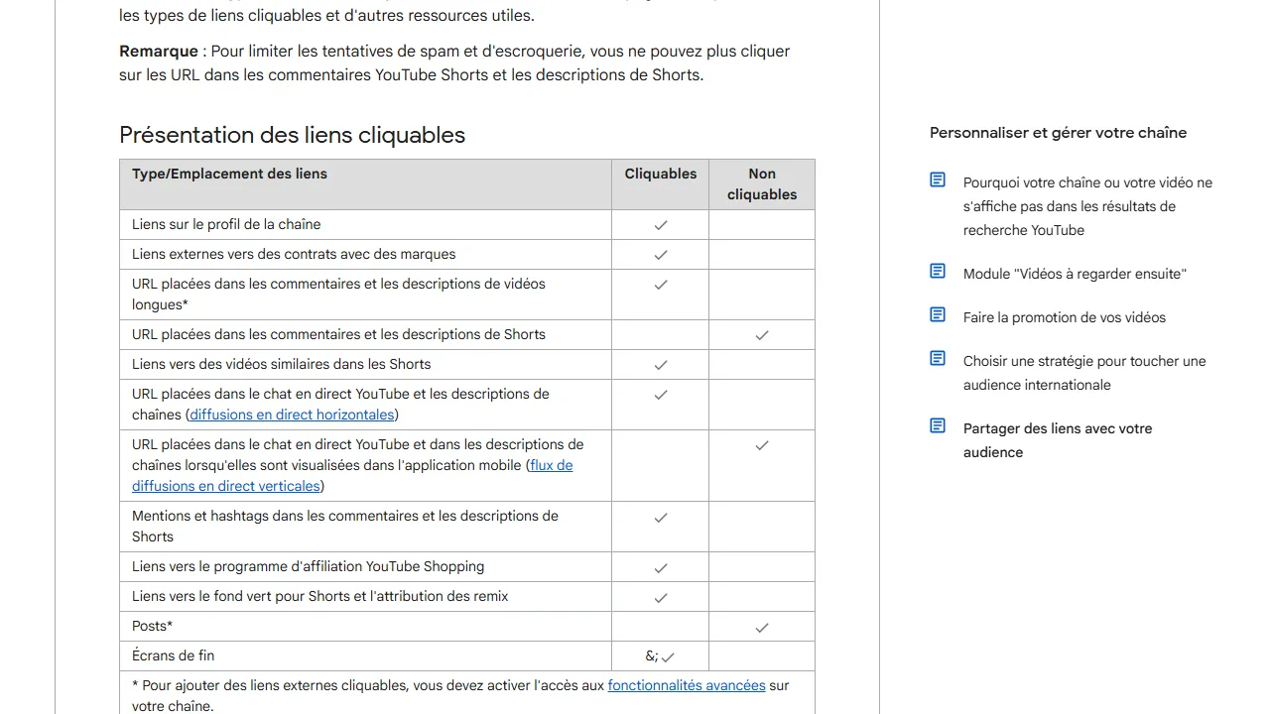This screenshot has height=714, width=1270.
Task: Click 'Liens vers le programme d'affiliation YouTube Shopping'
Action: tap(309, 566)
